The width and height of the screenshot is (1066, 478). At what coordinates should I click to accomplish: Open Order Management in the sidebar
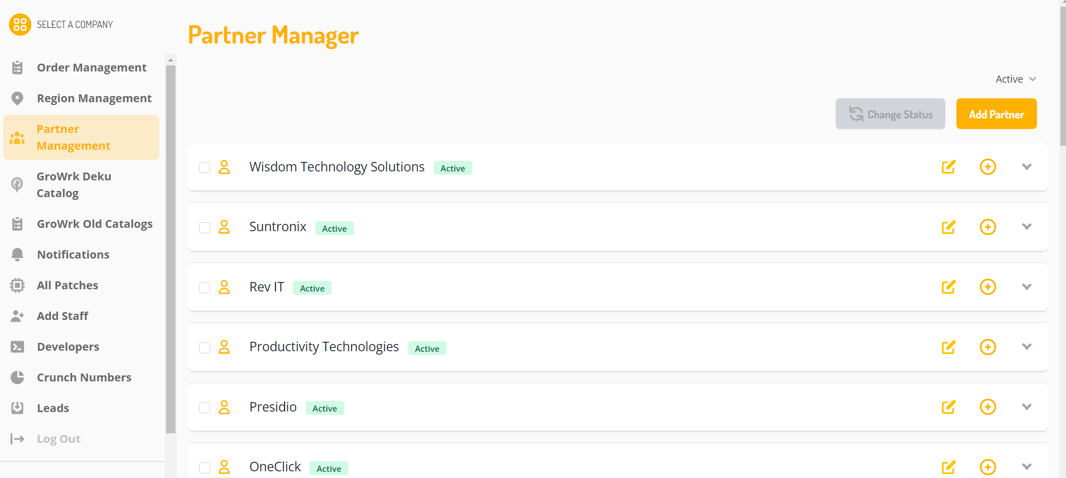(x=92, y=68)
